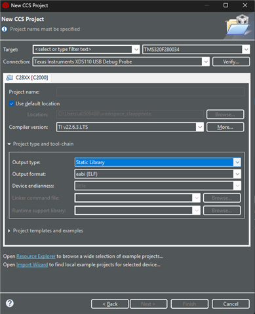Click the target filter text field
Image resolution: width=255 pixels, height=314 pixels.
coord(83,50)
